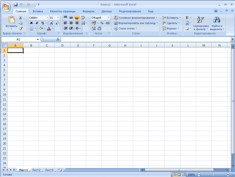Activate the Format Painter brush
235x177 pixels.
coord(21,28)
